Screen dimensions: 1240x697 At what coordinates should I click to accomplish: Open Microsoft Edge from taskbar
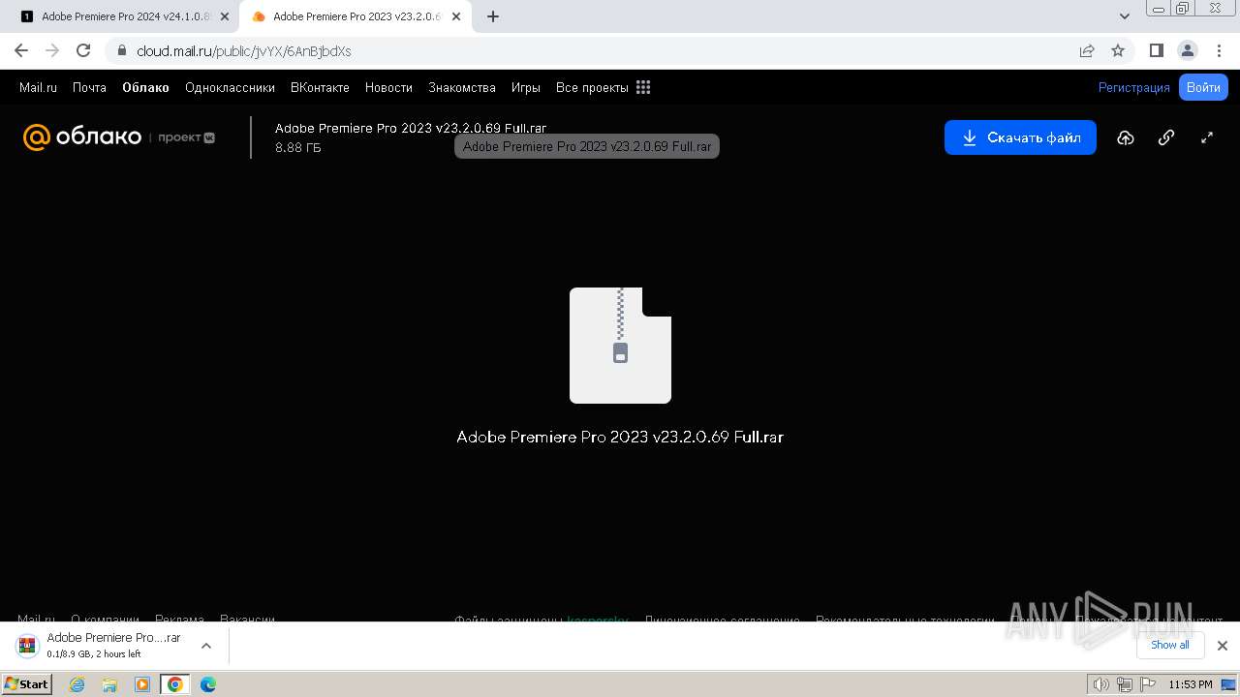208,684
